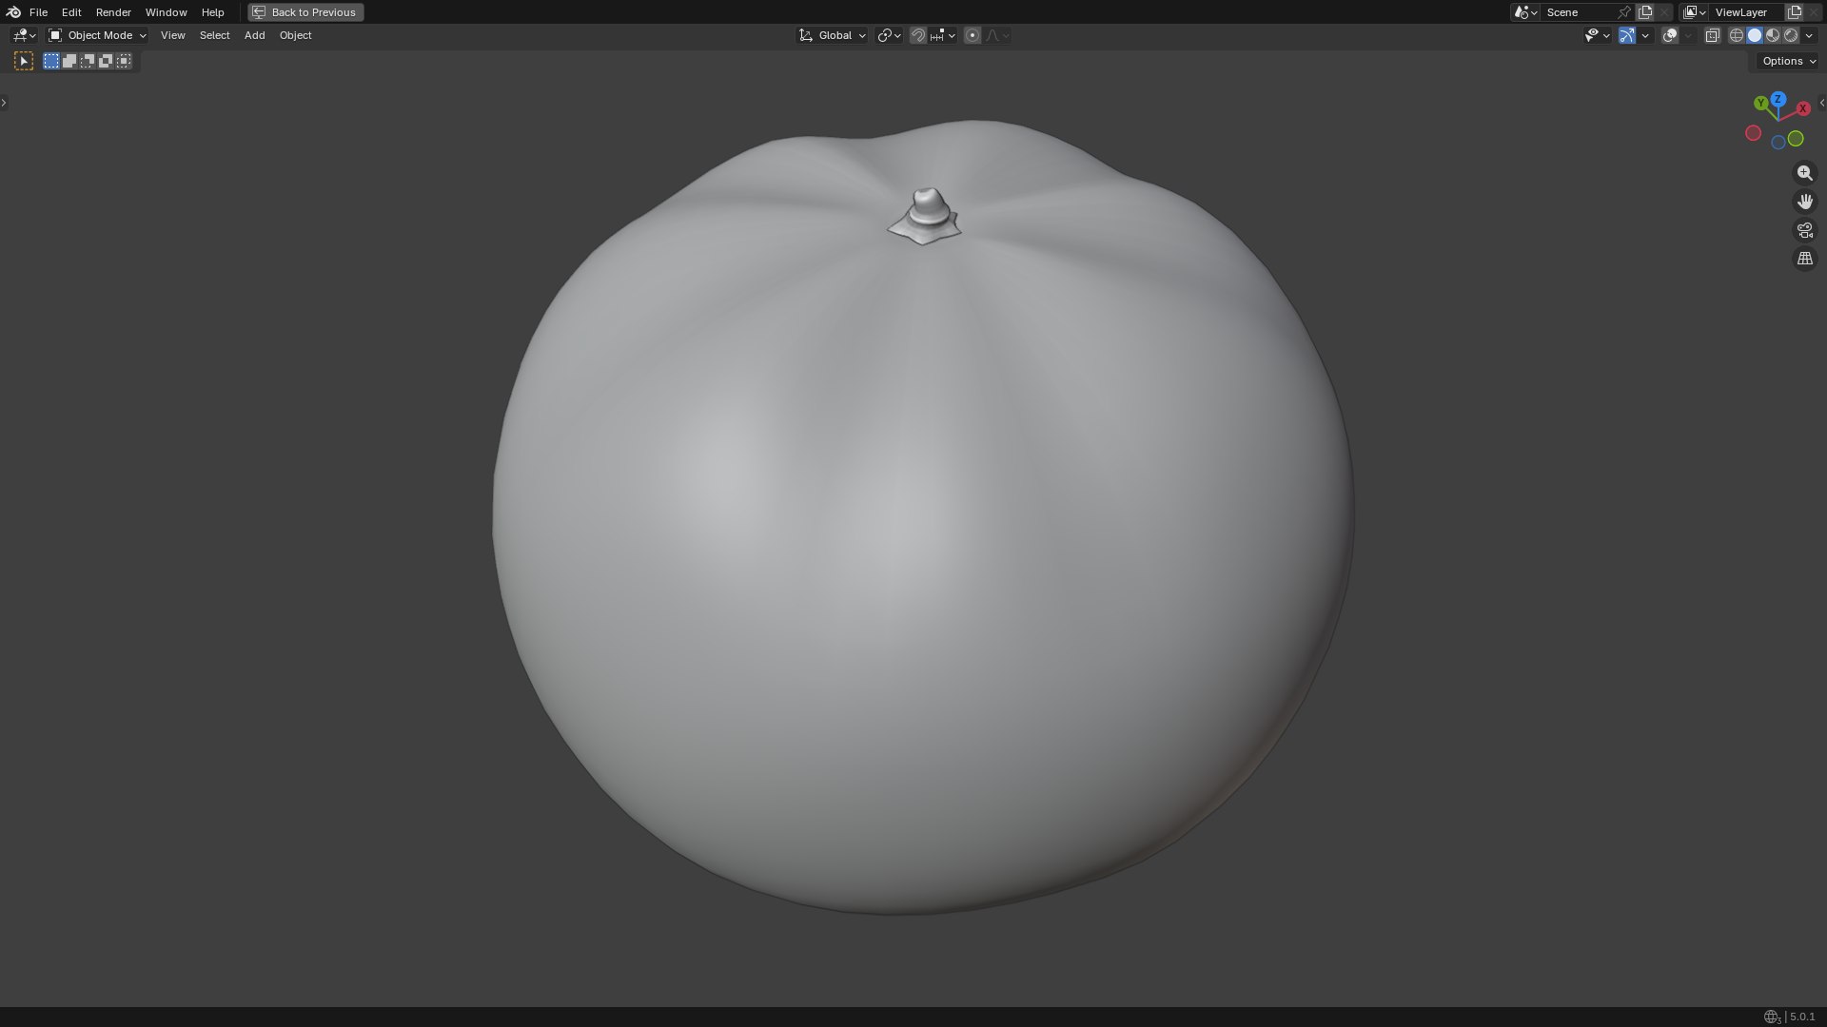Open viewport shading options arrow

point(1809,35)
